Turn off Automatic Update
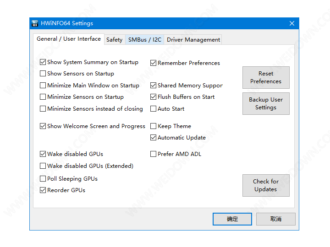330x247 pixels. 153,138
